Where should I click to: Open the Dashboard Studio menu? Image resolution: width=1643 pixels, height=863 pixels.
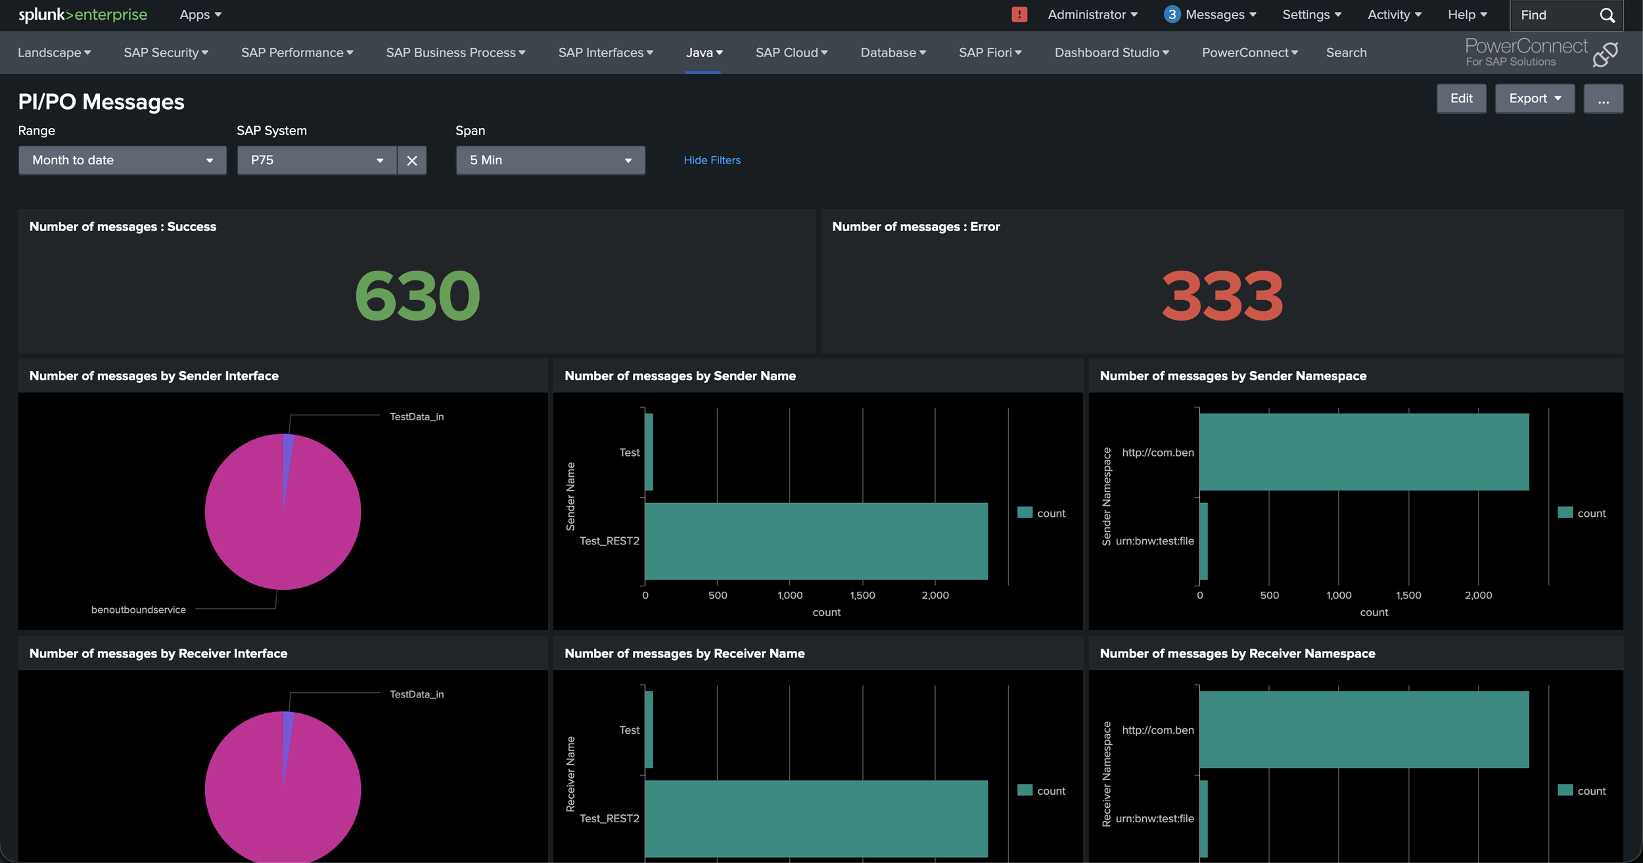pos(1111,53)
